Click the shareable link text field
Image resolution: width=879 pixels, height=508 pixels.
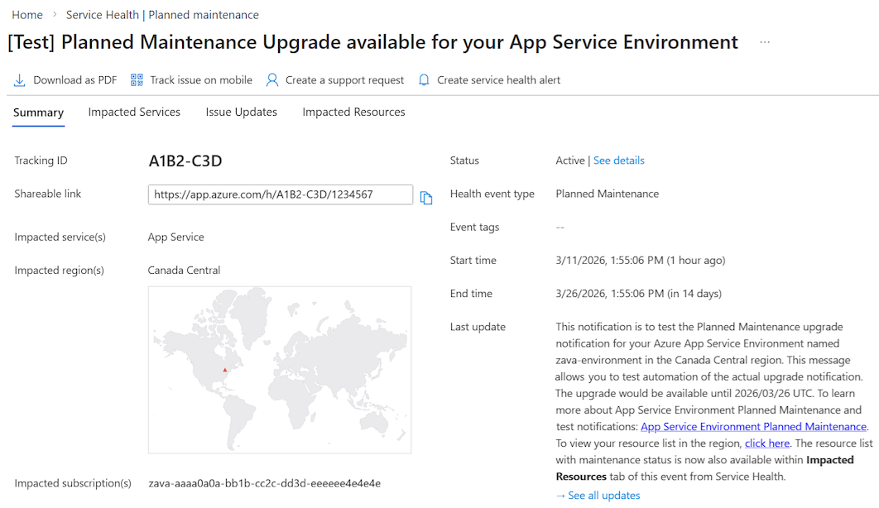coord(280,194)
